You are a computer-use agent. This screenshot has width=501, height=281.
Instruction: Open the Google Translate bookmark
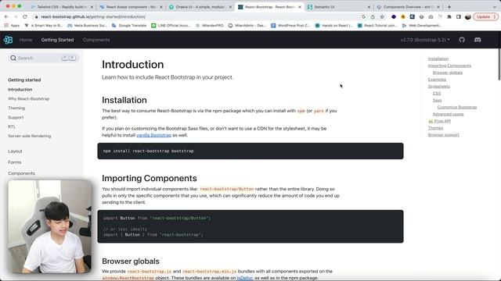click(x=129, y=26)
